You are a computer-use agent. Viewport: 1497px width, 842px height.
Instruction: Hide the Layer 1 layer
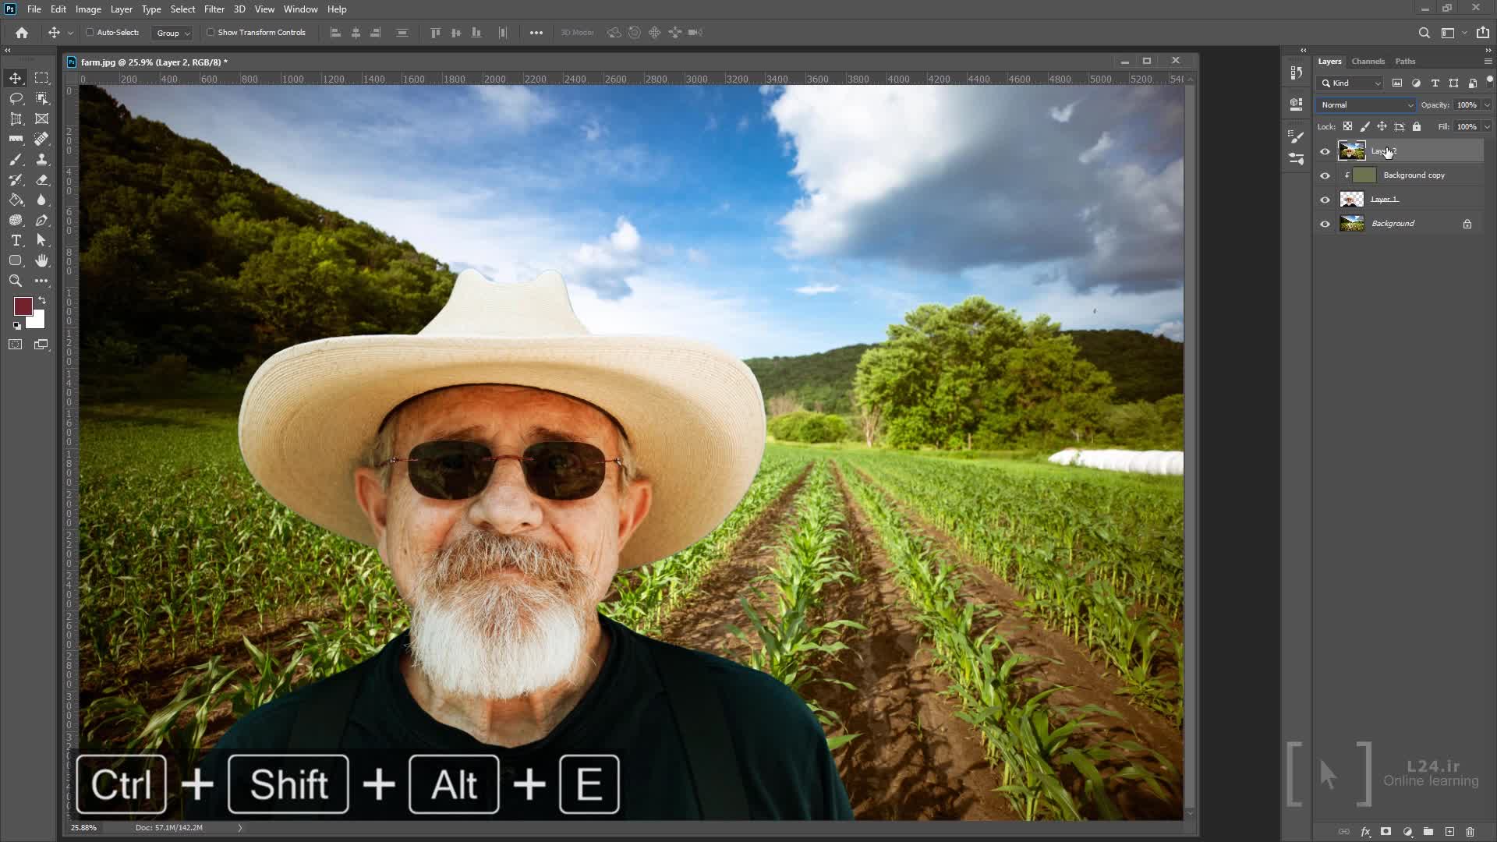[1325, 200]
